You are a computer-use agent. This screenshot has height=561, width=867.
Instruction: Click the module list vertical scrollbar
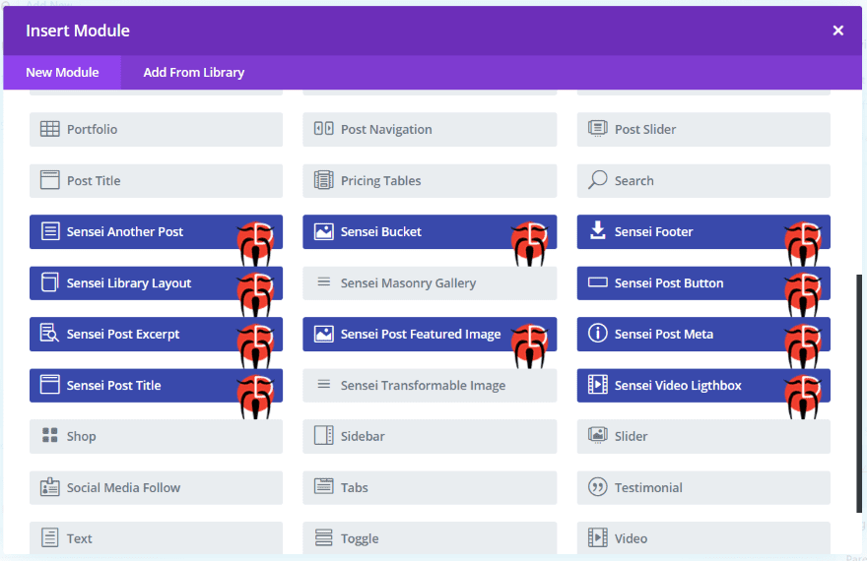point(859,393)
